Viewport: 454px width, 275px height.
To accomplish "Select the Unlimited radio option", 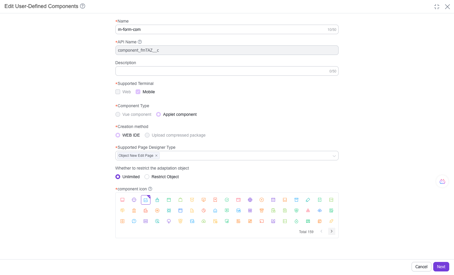I will 118,177.
